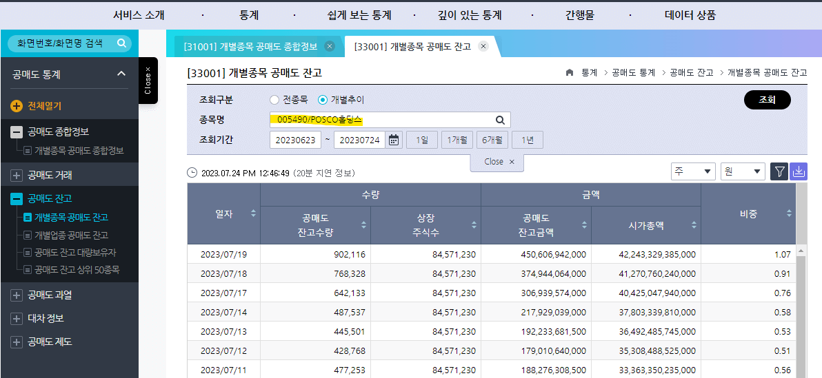The image size is (822, 378).
Task: Collapse the 공매도 종합정보 tree node
Action: [x=17, y=132]
